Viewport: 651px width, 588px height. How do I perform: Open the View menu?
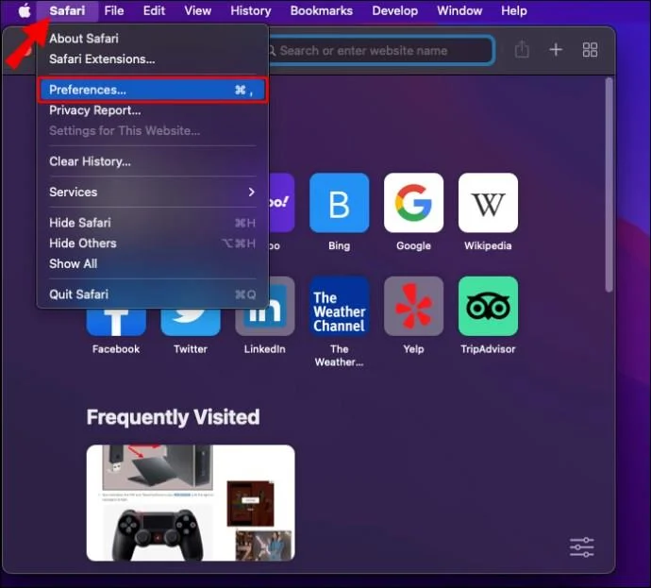click(197, 10)
